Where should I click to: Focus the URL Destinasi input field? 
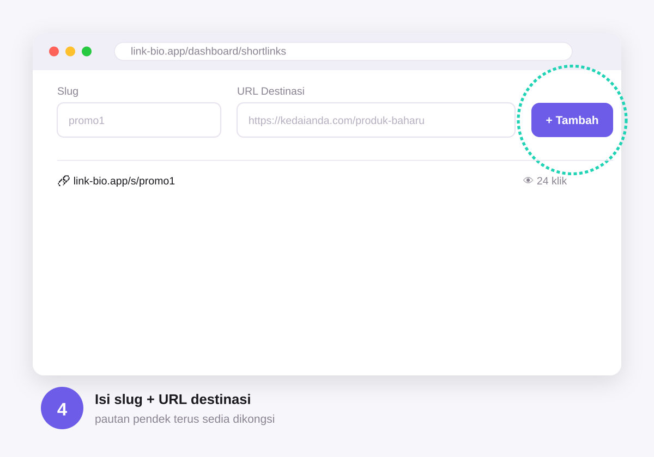[376, 120]
